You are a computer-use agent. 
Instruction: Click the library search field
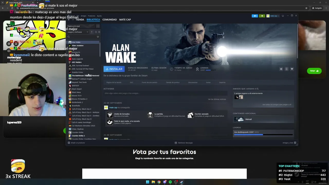point(81,37)
